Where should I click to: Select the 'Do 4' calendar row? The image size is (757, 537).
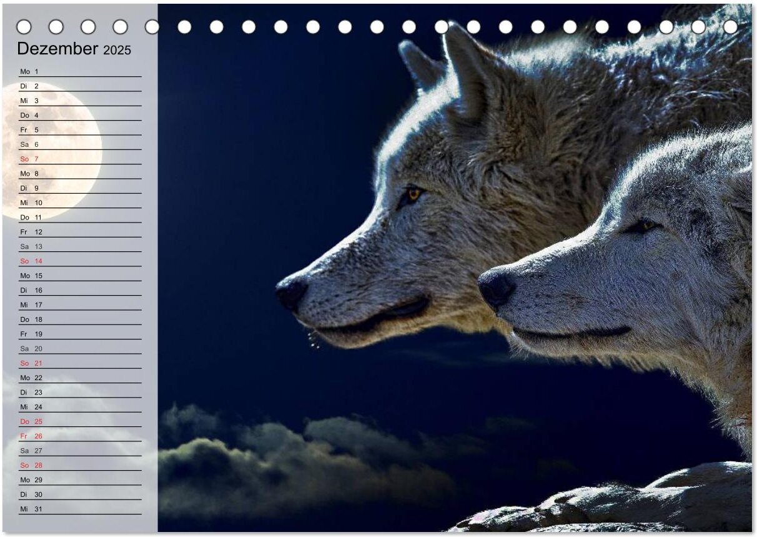click(80, 115)
